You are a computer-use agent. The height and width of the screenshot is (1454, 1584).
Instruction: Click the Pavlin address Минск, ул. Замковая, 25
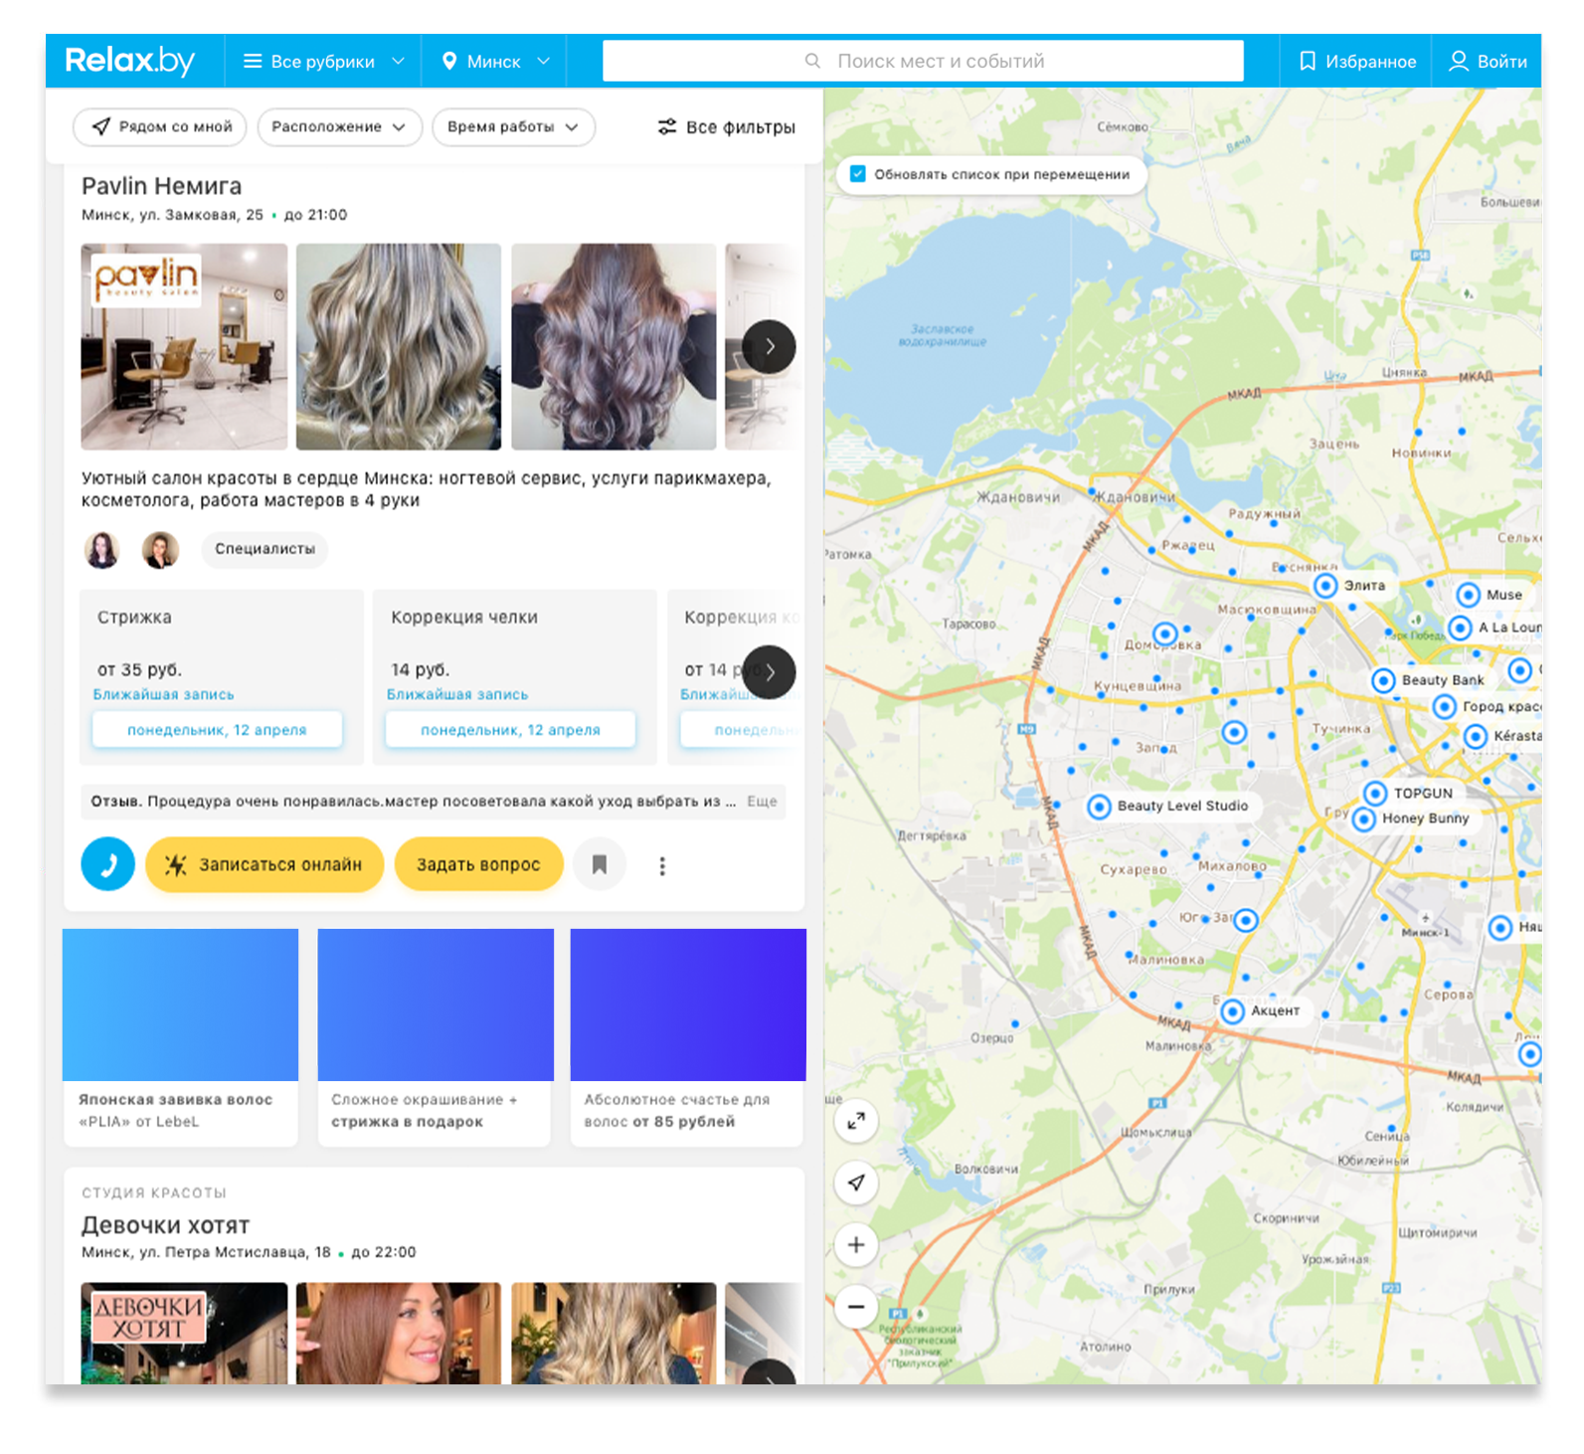pyautogui.click(x=172, y=215)
